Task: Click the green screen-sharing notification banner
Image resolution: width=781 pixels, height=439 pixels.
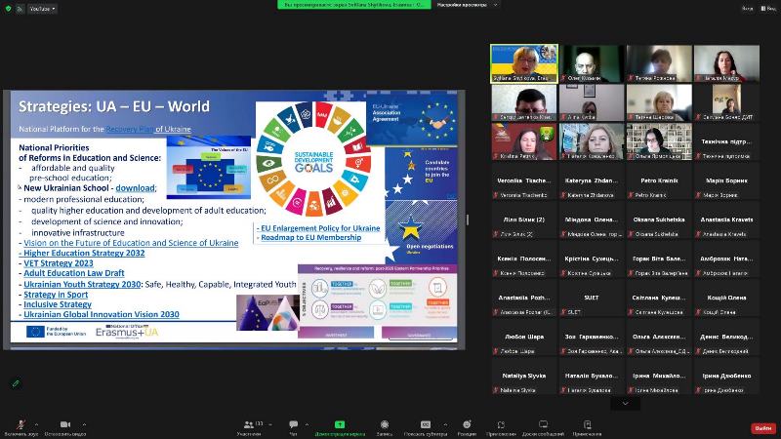Action: point(354,5)
